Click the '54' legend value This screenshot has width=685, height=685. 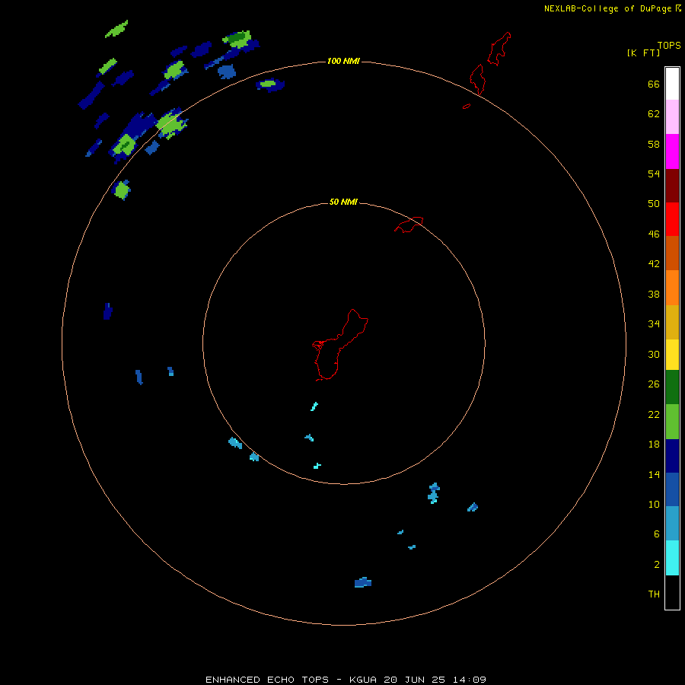point(654,174)
